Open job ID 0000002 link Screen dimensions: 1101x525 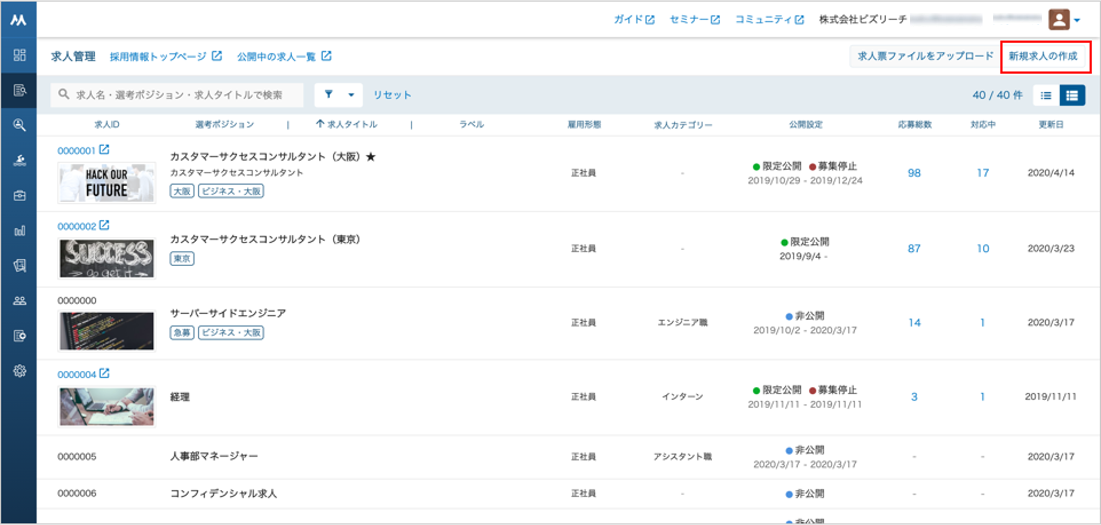(77, 226)
